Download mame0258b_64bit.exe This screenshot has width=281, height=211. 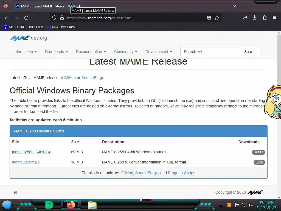pos(32,152)
